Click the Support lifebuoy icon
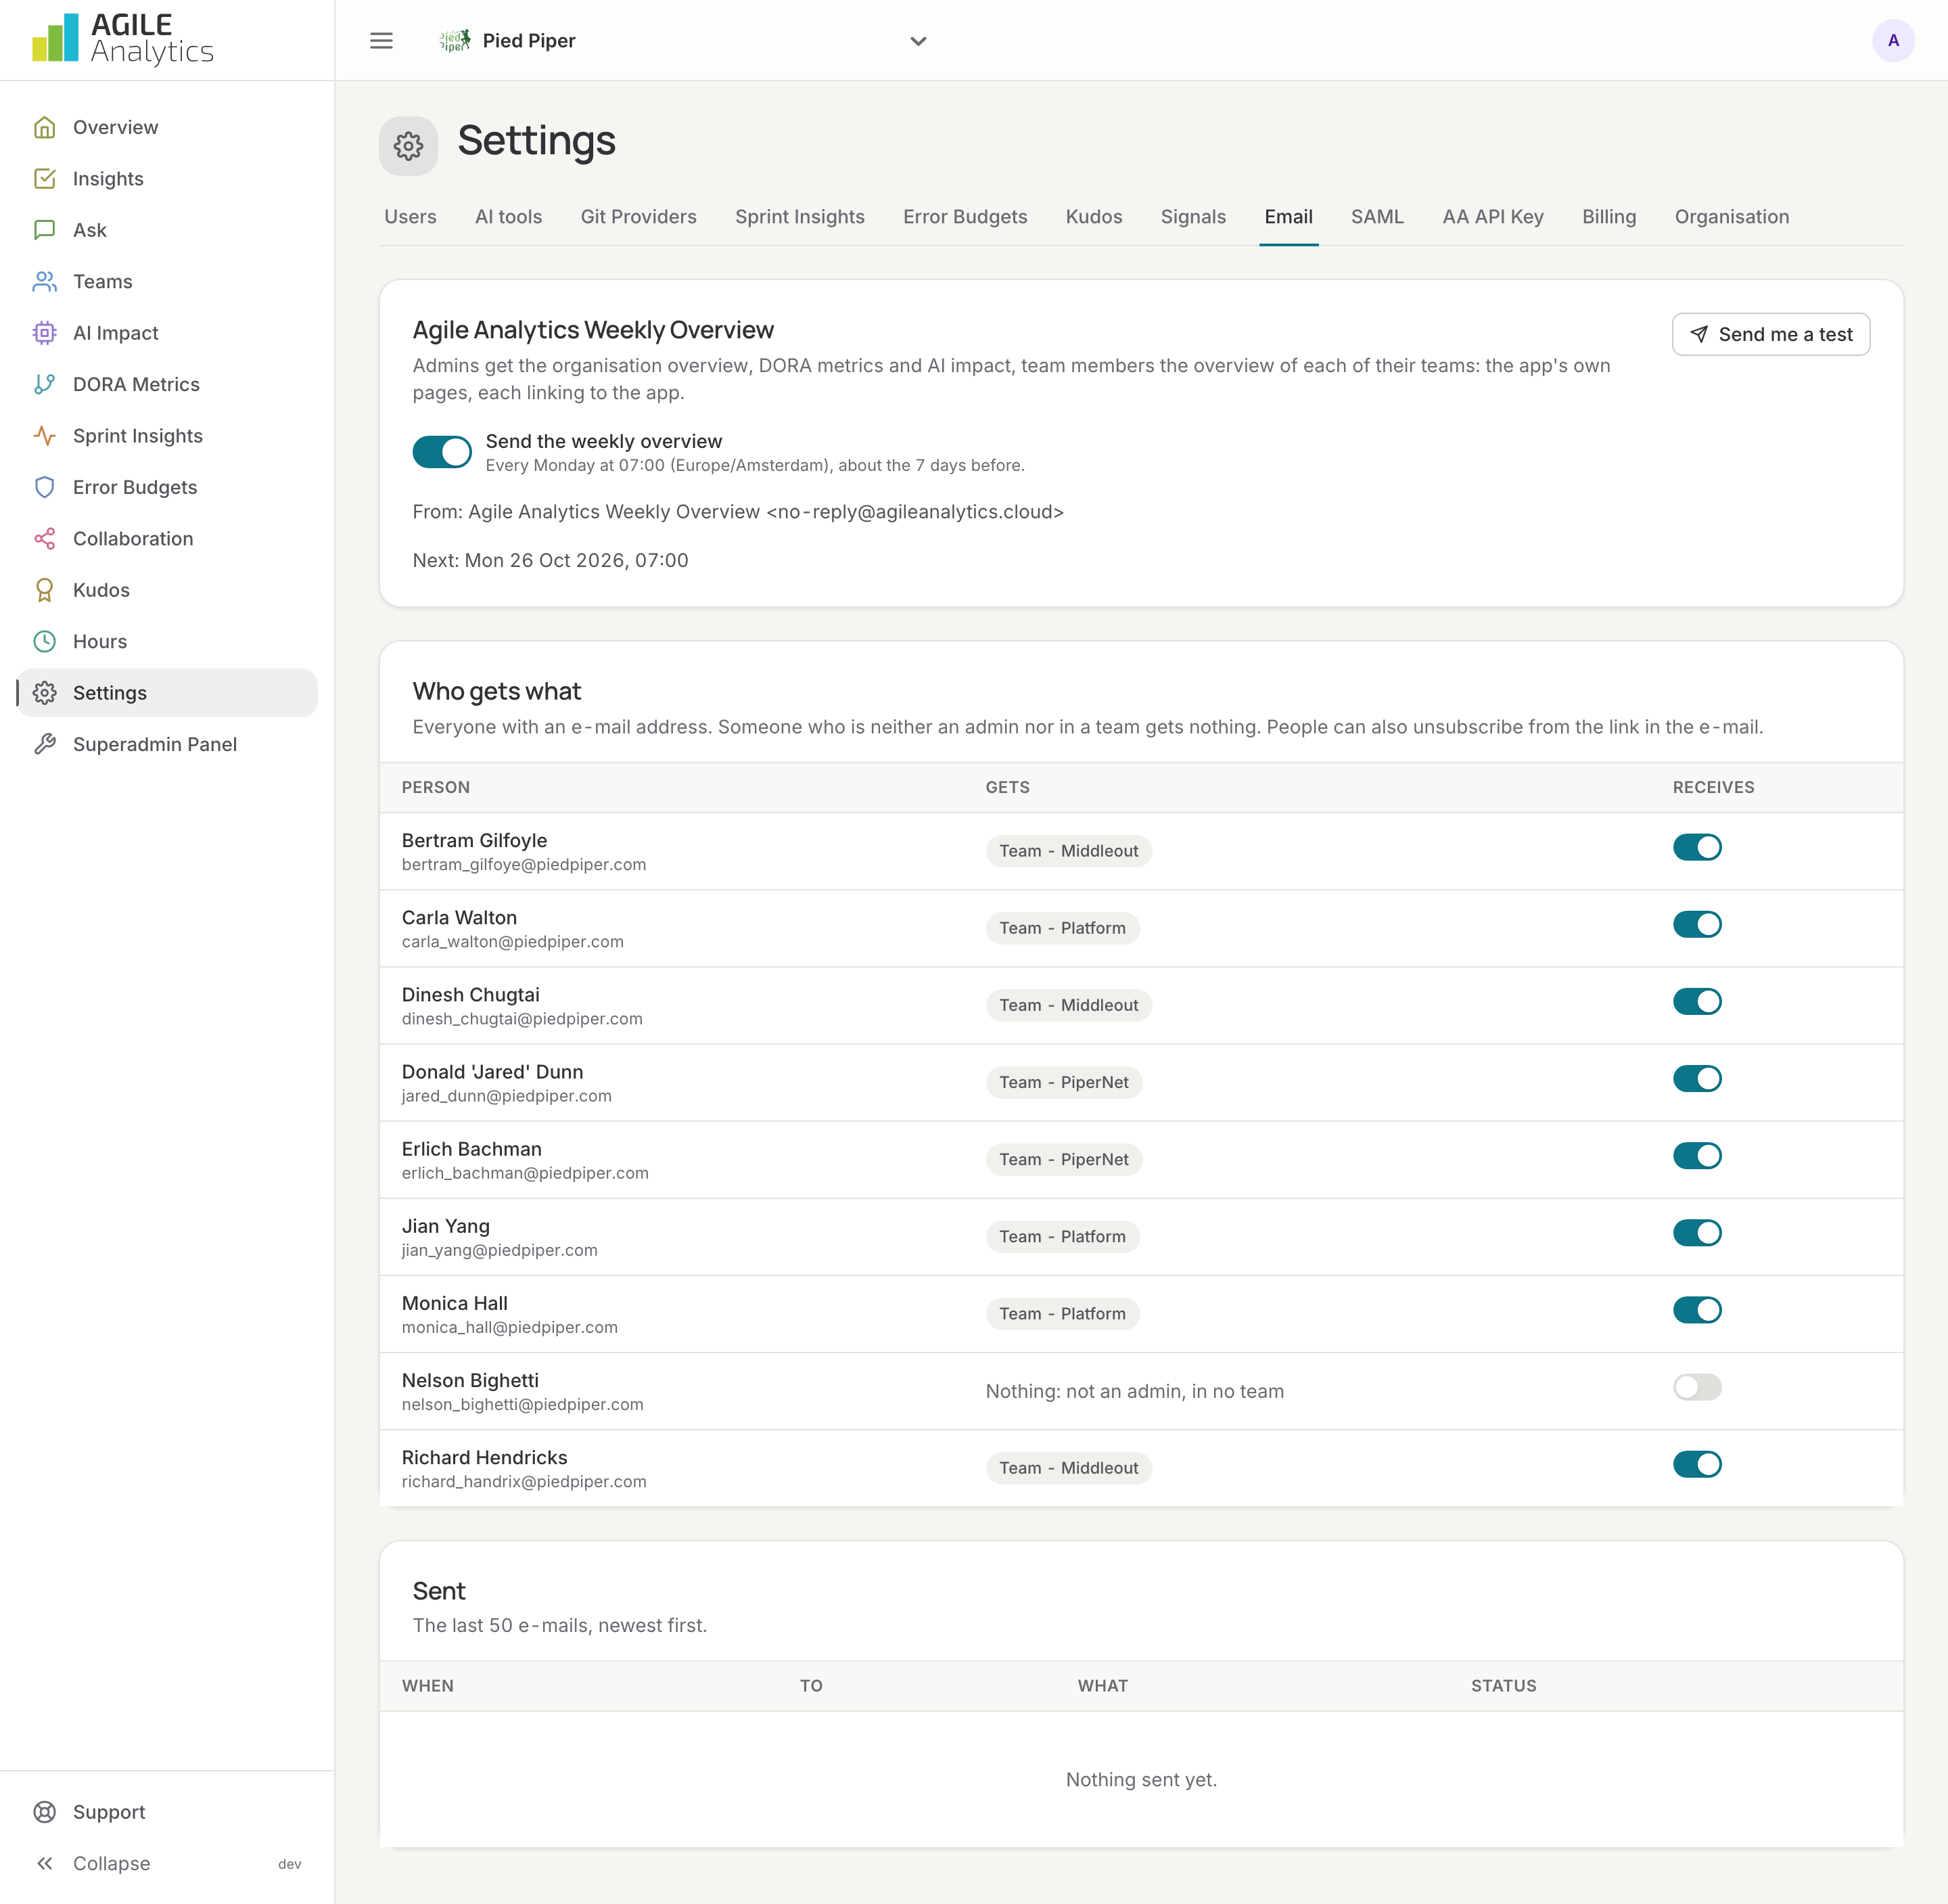The image size is (1948, 1904). [x=44, y=1812]
